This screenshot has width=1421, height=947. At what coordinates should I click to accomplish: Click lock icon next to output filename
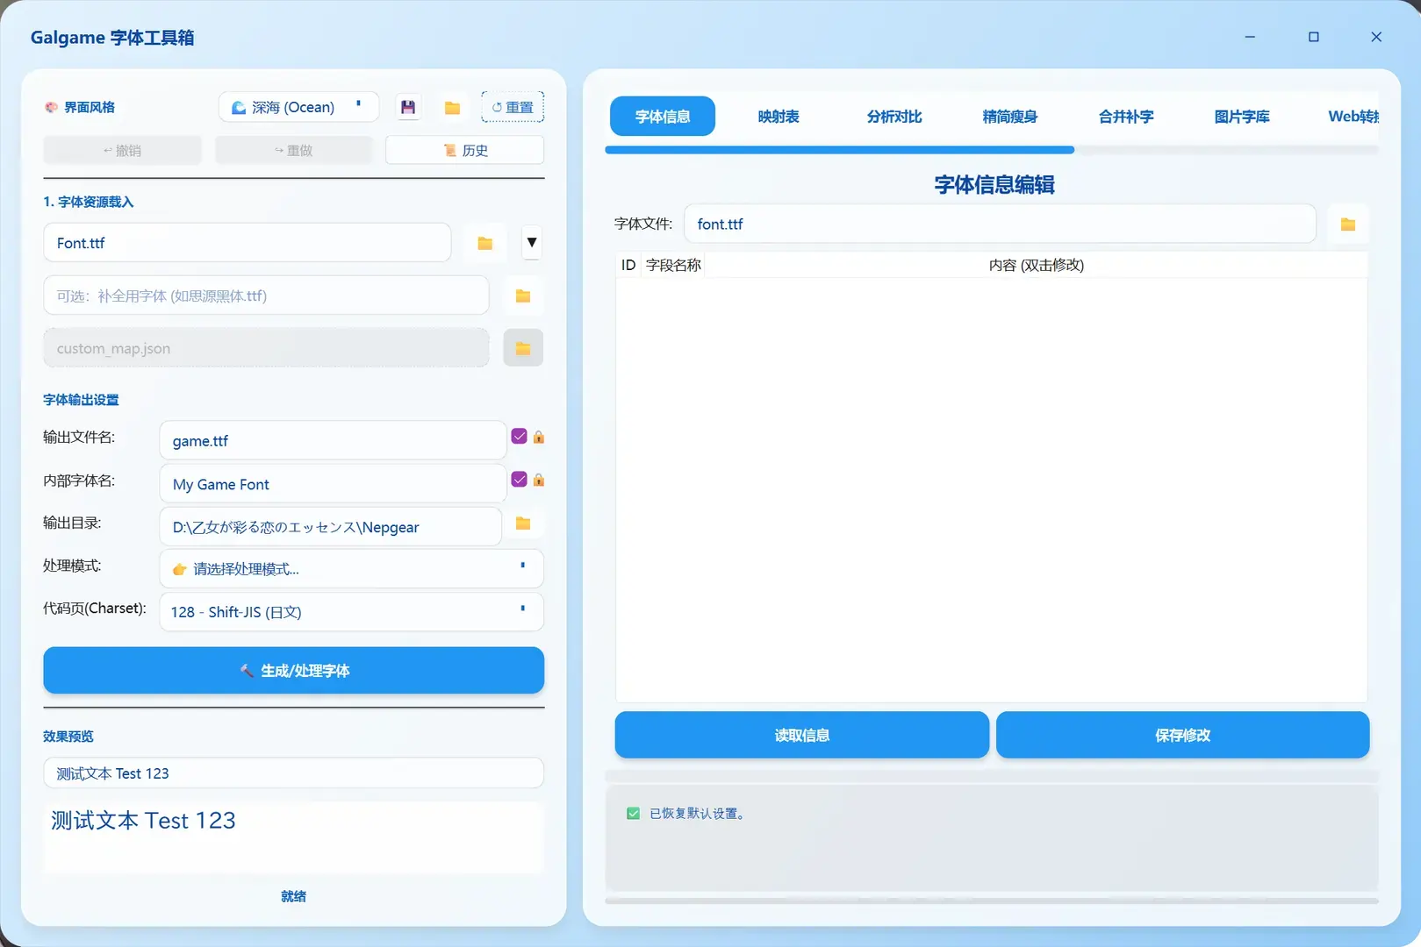coord(539,437)
